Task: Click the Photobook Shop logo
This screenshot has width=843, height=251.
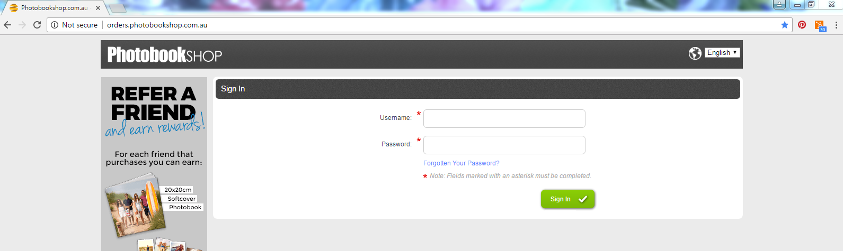Action: coord(165,54)
